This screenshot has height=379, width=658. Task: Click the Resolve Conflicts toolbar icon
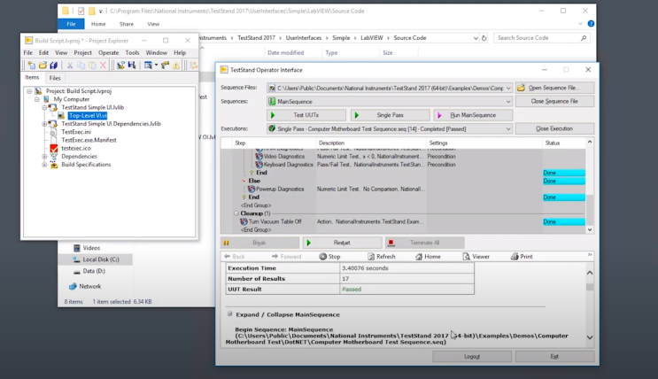click(165, 65)
